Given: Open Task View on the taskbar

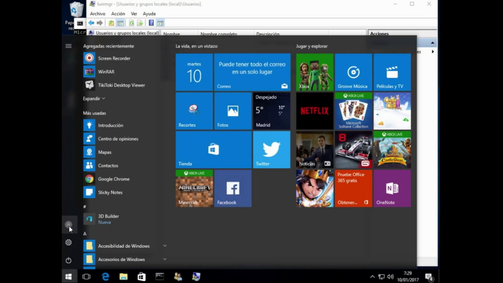Looking at the screenshot, I should click(86, 277).
